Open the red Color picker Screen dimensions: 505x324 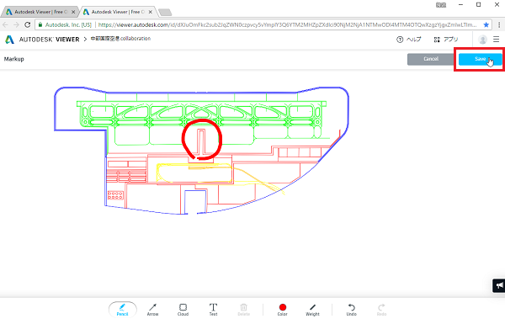[x=283, y=310]
